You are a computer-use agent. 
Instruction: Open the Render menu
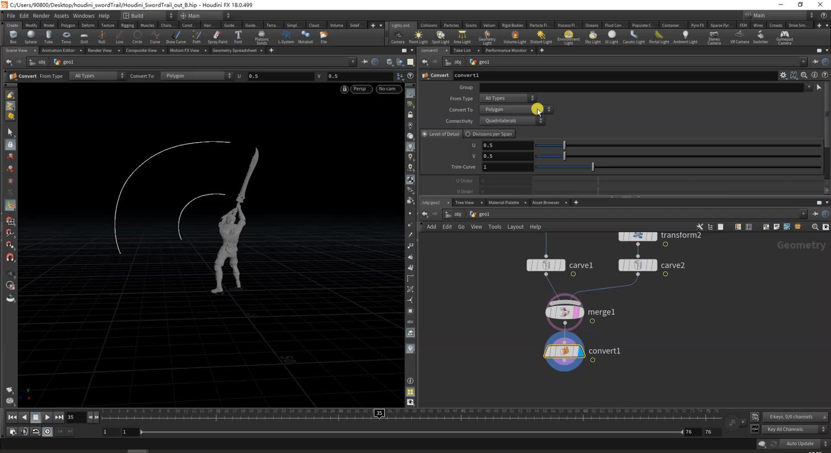click(41, 16)
